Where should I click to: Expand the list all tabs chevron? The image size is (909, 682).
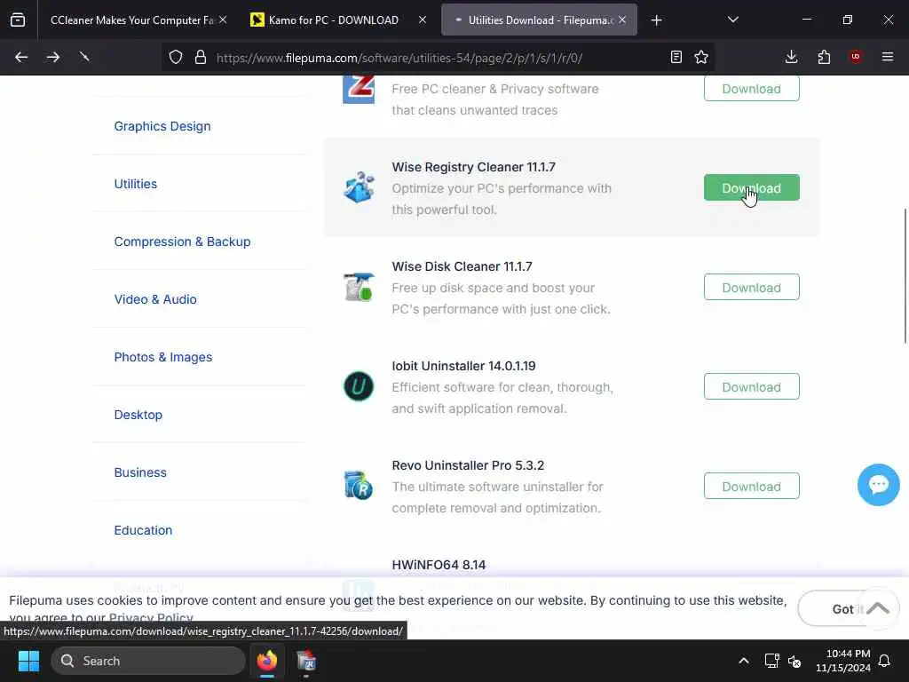[732, 20]
